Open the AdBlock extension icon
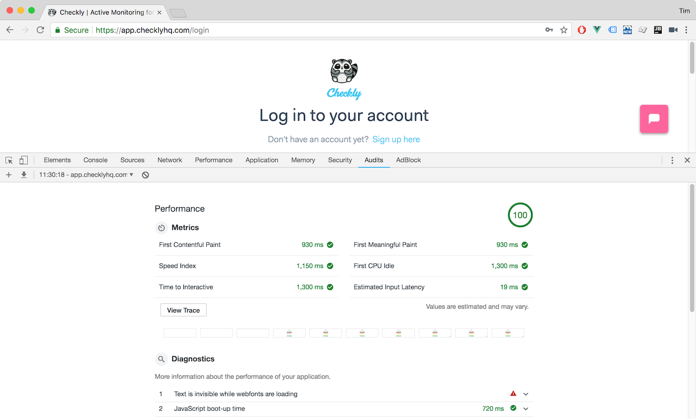Screen dimensions: 696x419 [x=581, y=30]
